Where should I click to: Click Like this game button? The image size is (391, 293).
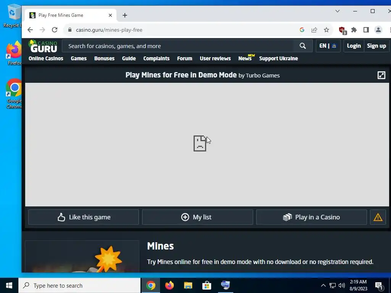click(84, 217)
